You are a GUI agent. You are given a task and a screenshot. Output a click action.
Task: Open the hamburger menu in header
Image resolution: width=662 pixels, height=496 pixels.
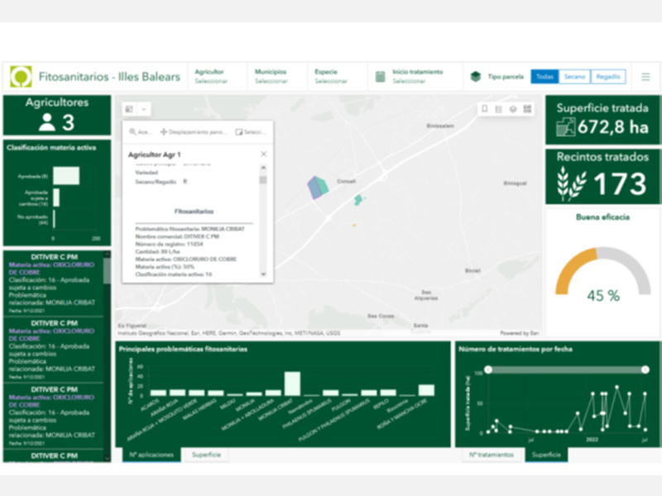click(645, 77)
